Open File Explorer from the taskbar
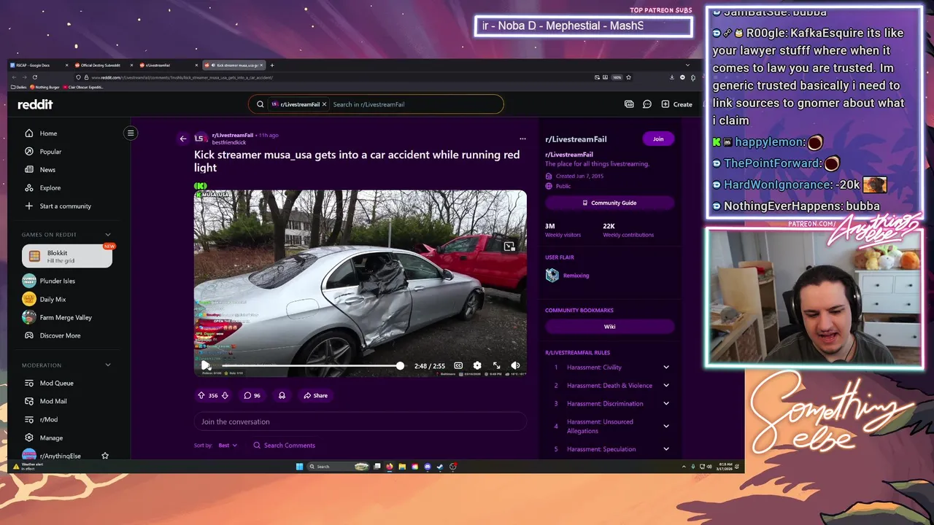934x525 pixels. [x=402, y=467]
